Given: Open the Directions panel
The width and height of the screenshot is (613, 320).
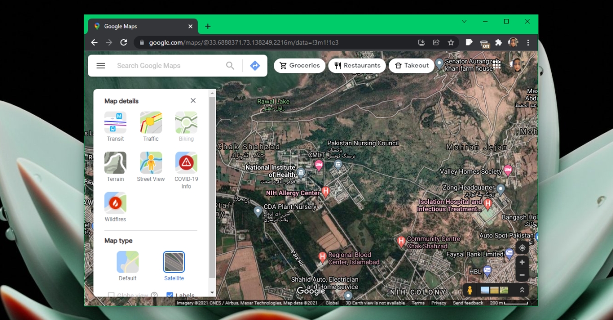Looking at the screenshot, I should 254,65.
